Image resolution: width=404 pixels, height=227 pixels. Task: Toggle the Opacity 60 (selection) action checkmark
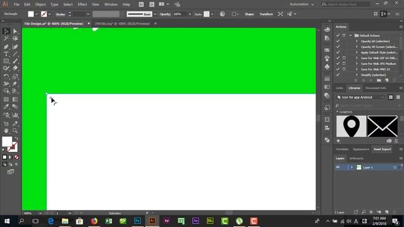[338, 41]
